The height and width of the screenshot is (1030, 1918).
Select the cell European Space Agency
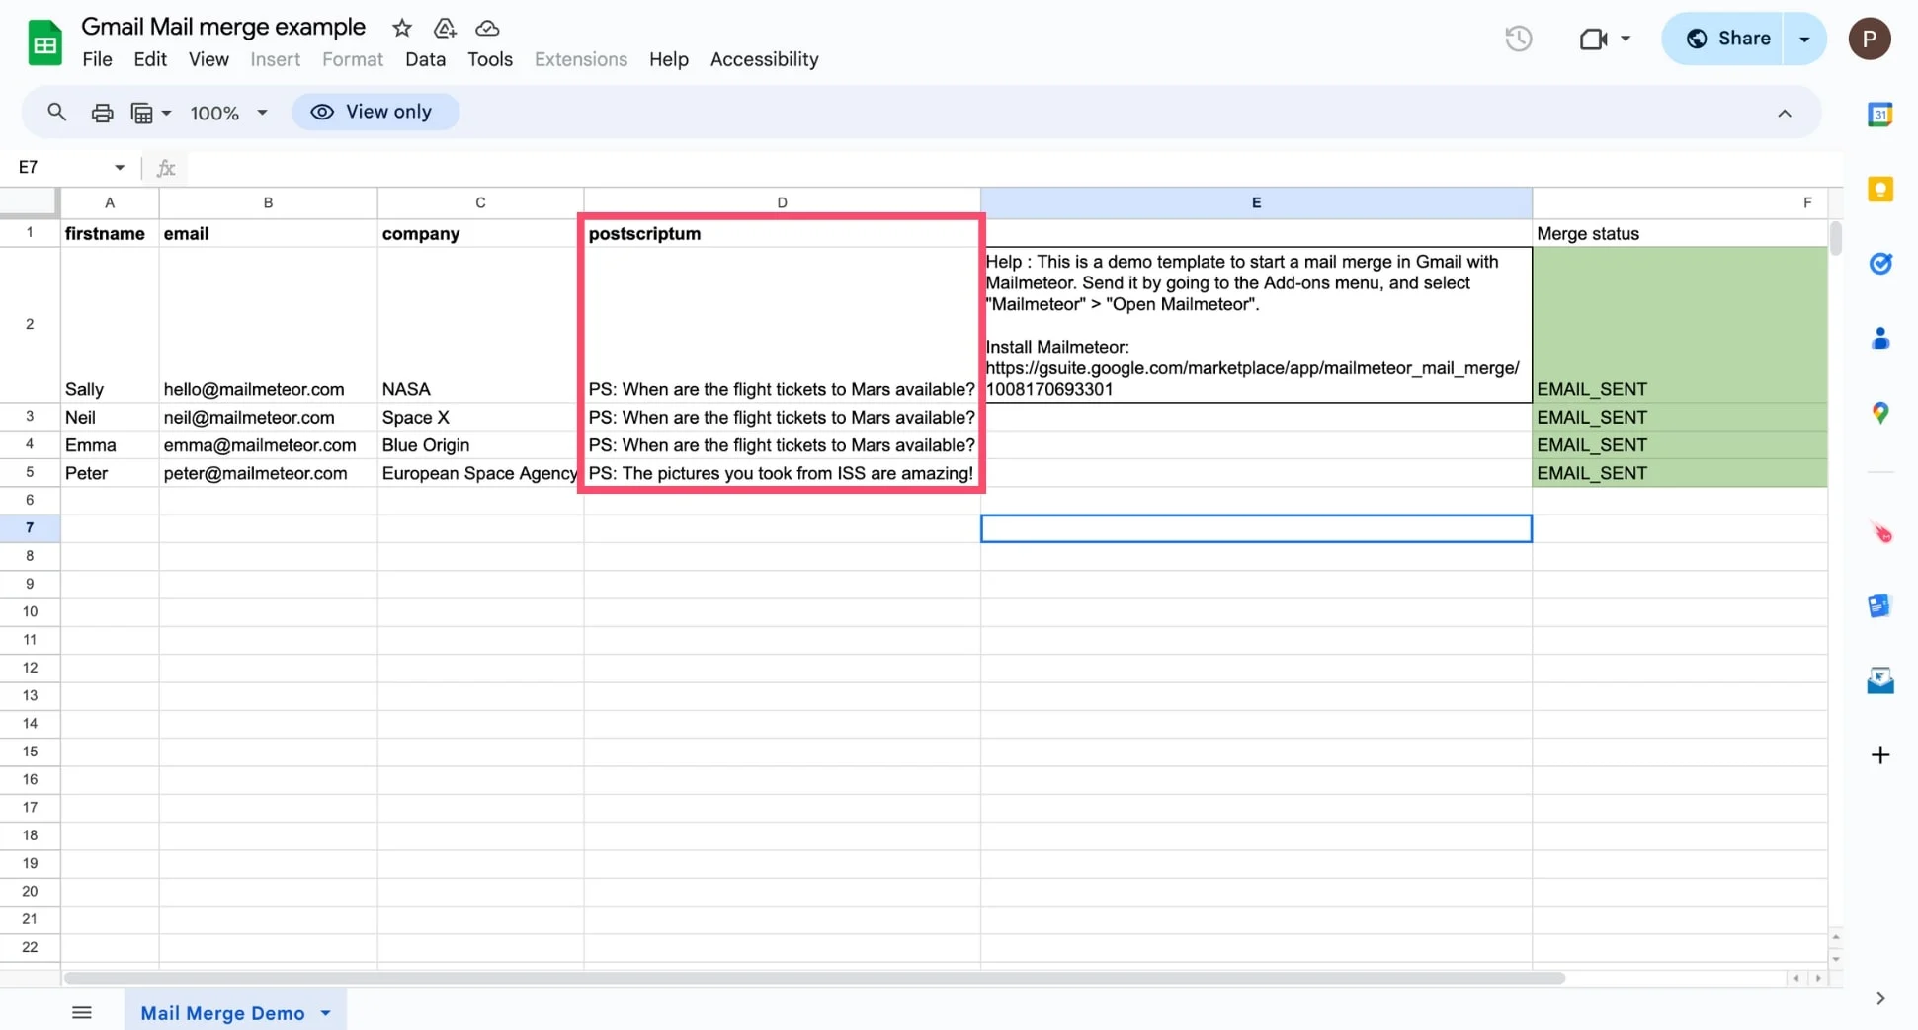tap(480, 473)
